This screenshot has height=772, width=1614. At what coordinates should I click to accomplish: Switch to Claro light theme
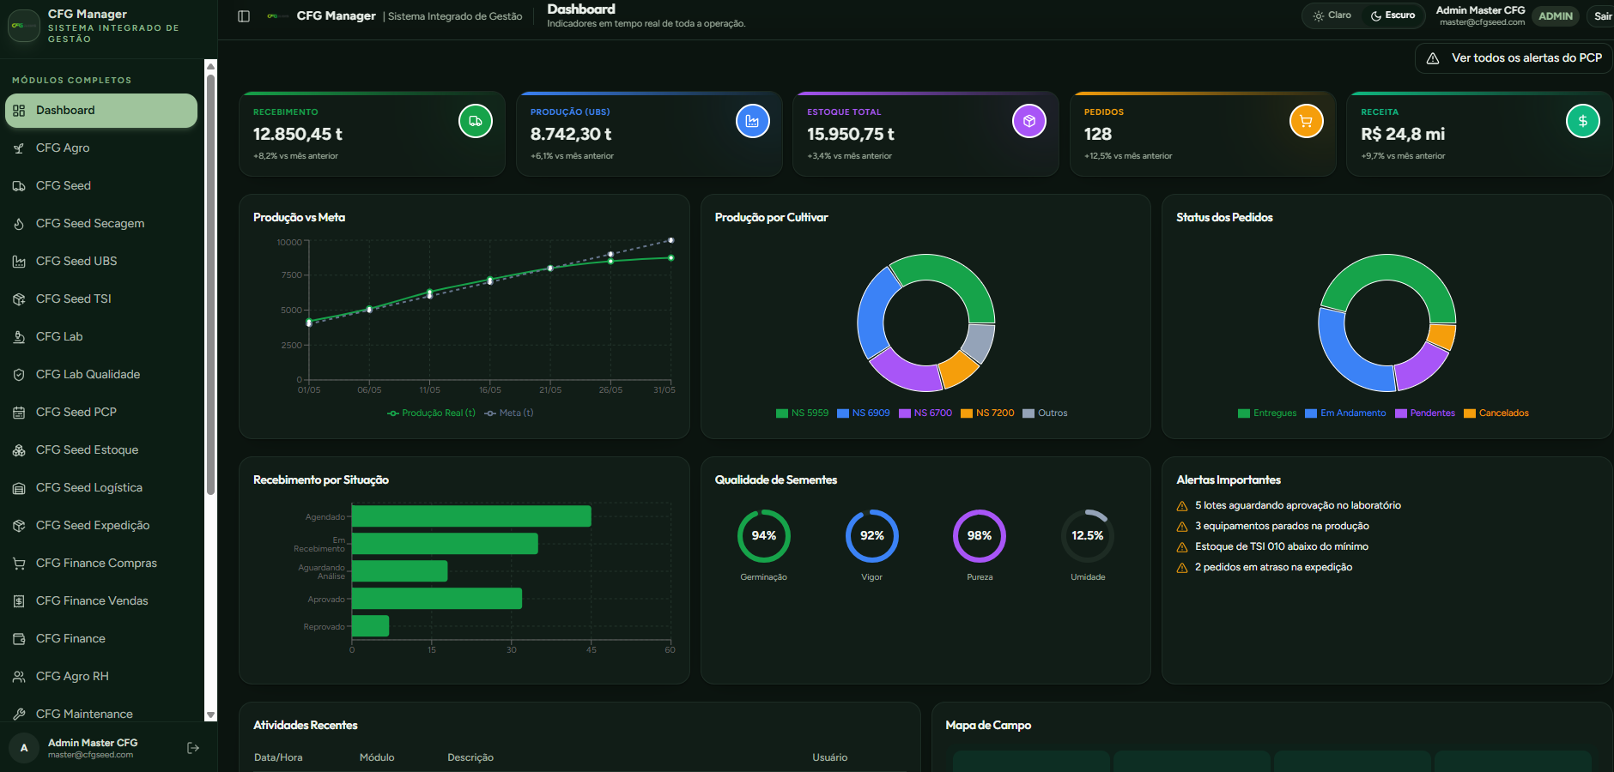[1332, 15]
